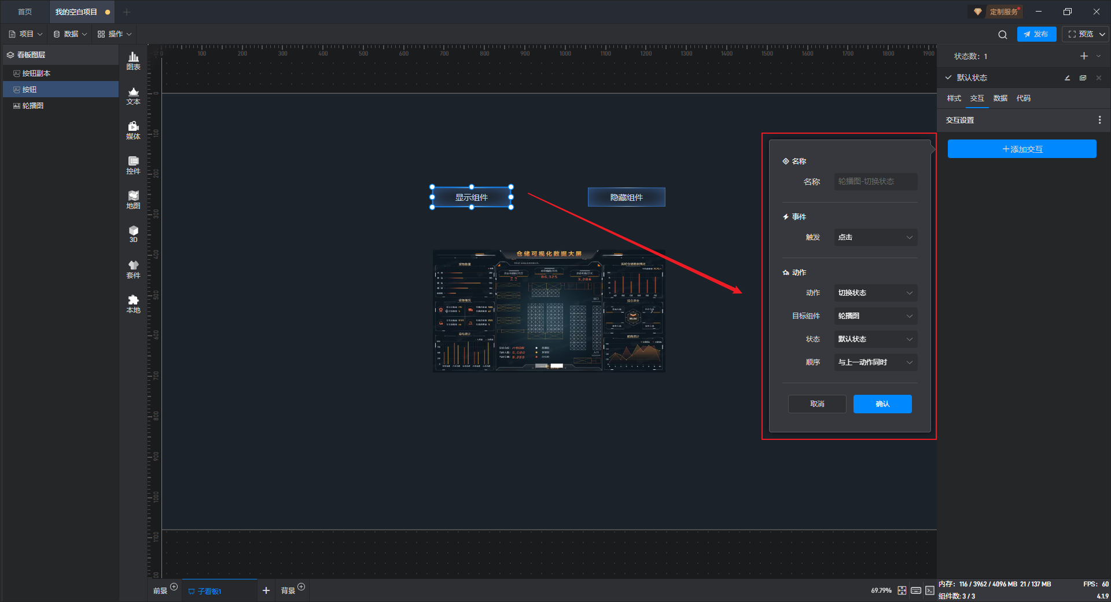Image resolution: width=1111 pixels, height=602 pixels.
Task: Click the fit-to-screen icon beside zoom percentage
Action: pyautogui.click(x=902, y=590)
